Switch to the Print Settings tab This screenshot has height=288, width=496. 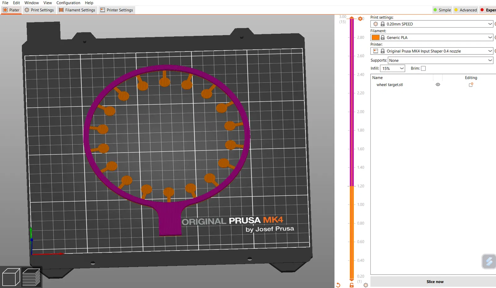(39, 10)
